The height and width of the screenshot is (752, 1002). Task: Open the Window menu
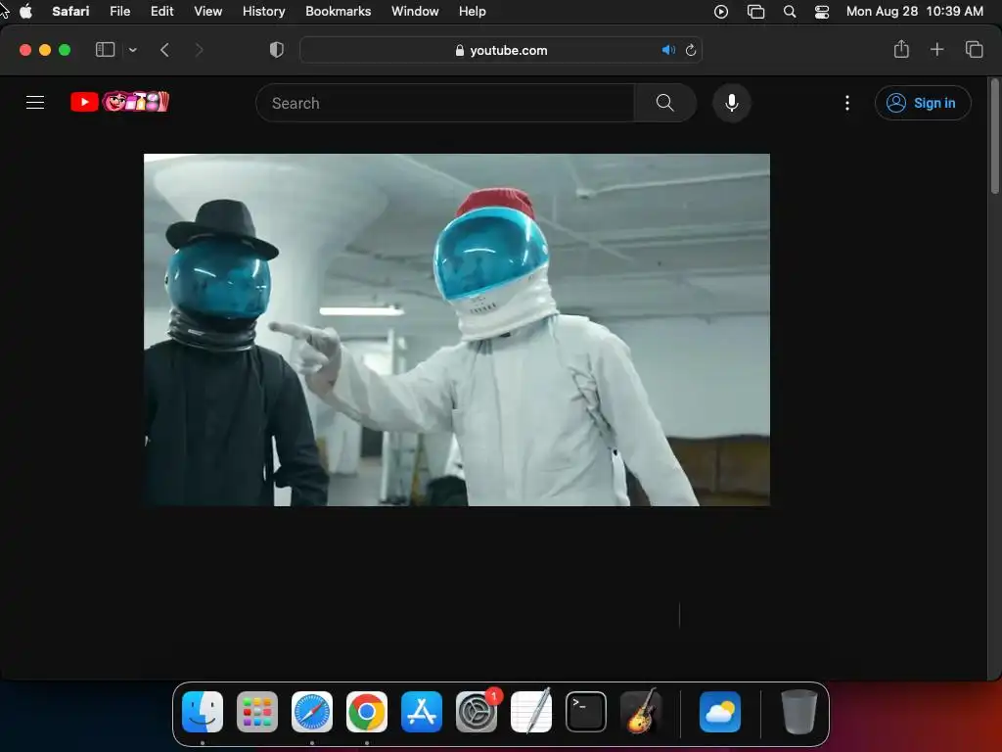click(x=415, y=12)
